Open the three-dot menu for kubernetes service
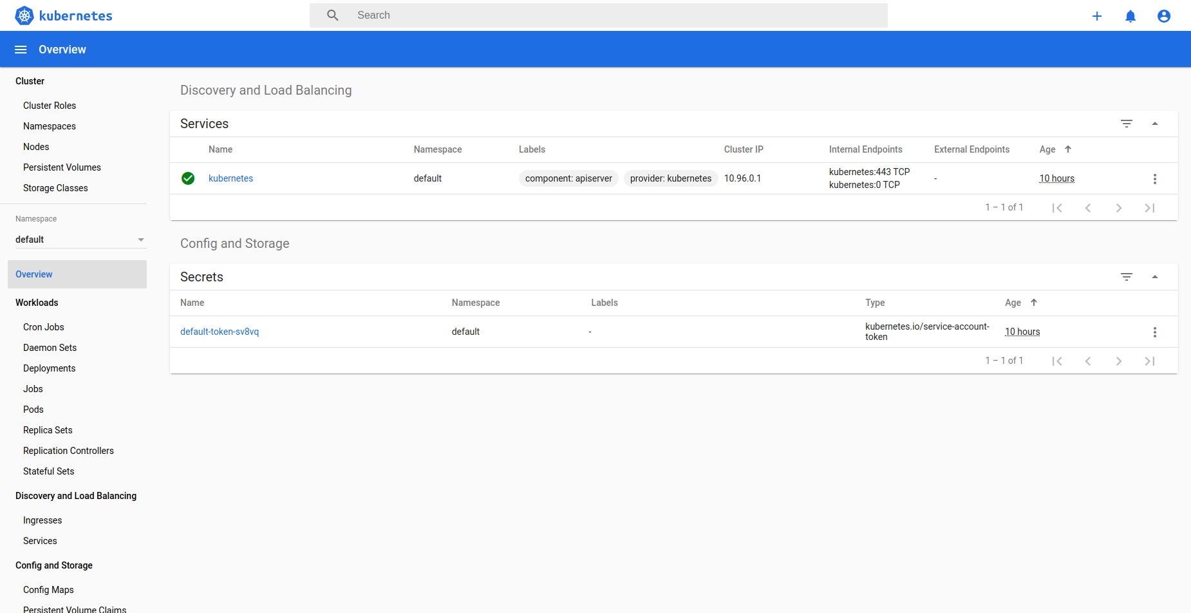The width and height of the screenshot is (1191, 613). click(x=1155, y=178)
